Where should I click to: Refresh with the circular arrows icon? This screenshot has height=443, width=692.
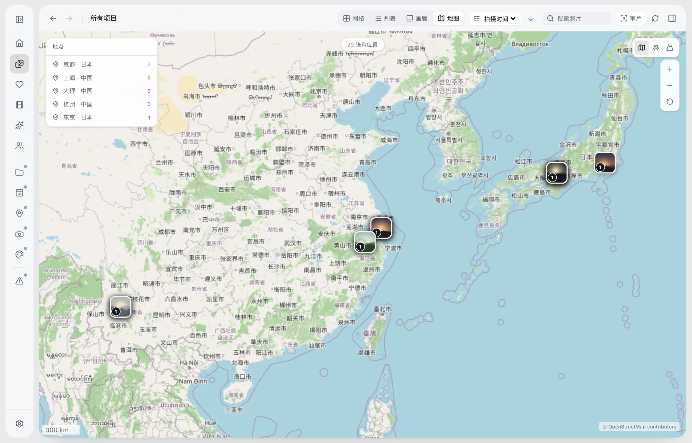[655, 19]
